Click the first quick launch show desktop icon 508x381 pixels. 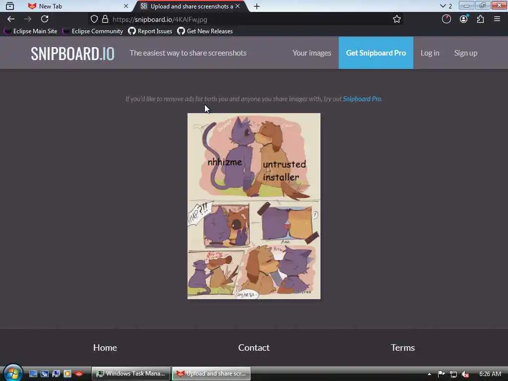click(33, 374)
